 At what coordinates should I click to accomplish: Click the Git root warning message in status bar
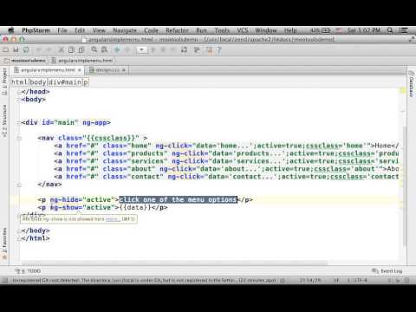(144, 280)
